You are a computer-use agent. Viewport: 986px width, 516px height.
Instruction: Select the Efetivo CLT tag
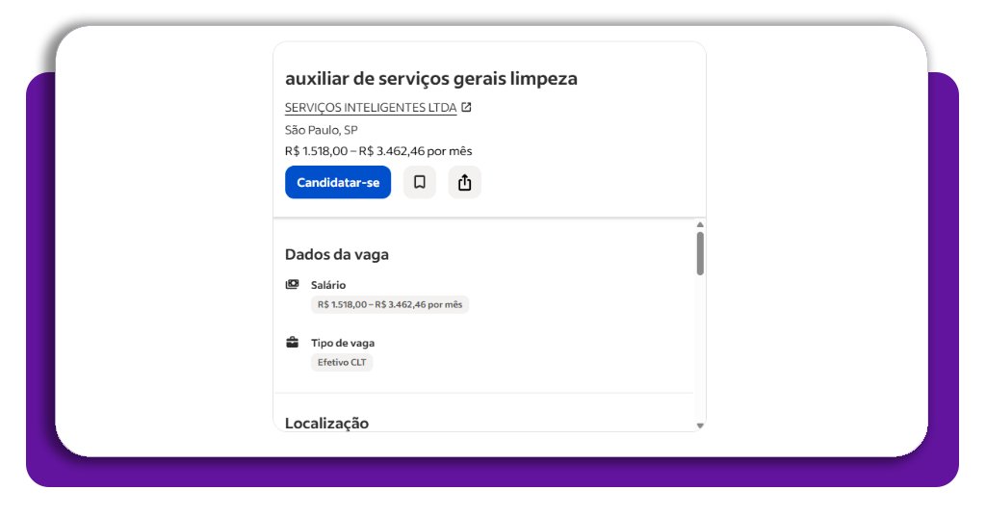pos(342,362)
